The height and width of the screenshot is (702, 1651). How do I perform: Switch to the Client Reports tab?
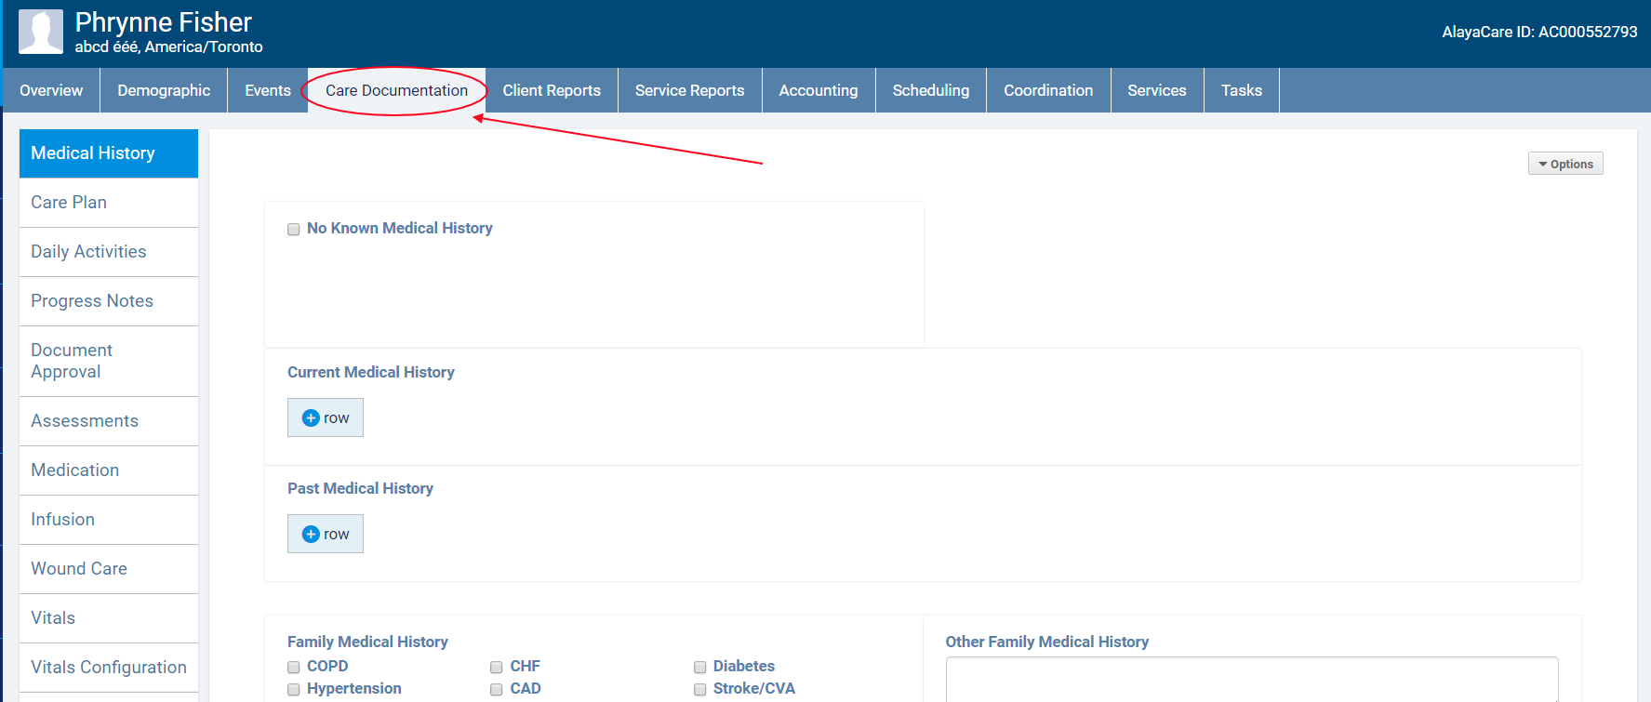pyautogui.click(x=552, y=90)
